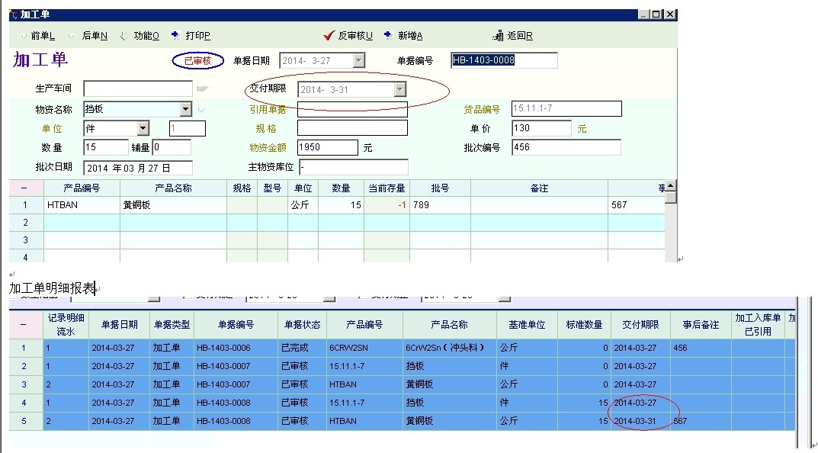Open the 物资名称 dropdown list
The height and width of the screenshot is (453, 818).
[x=185, y=110]
